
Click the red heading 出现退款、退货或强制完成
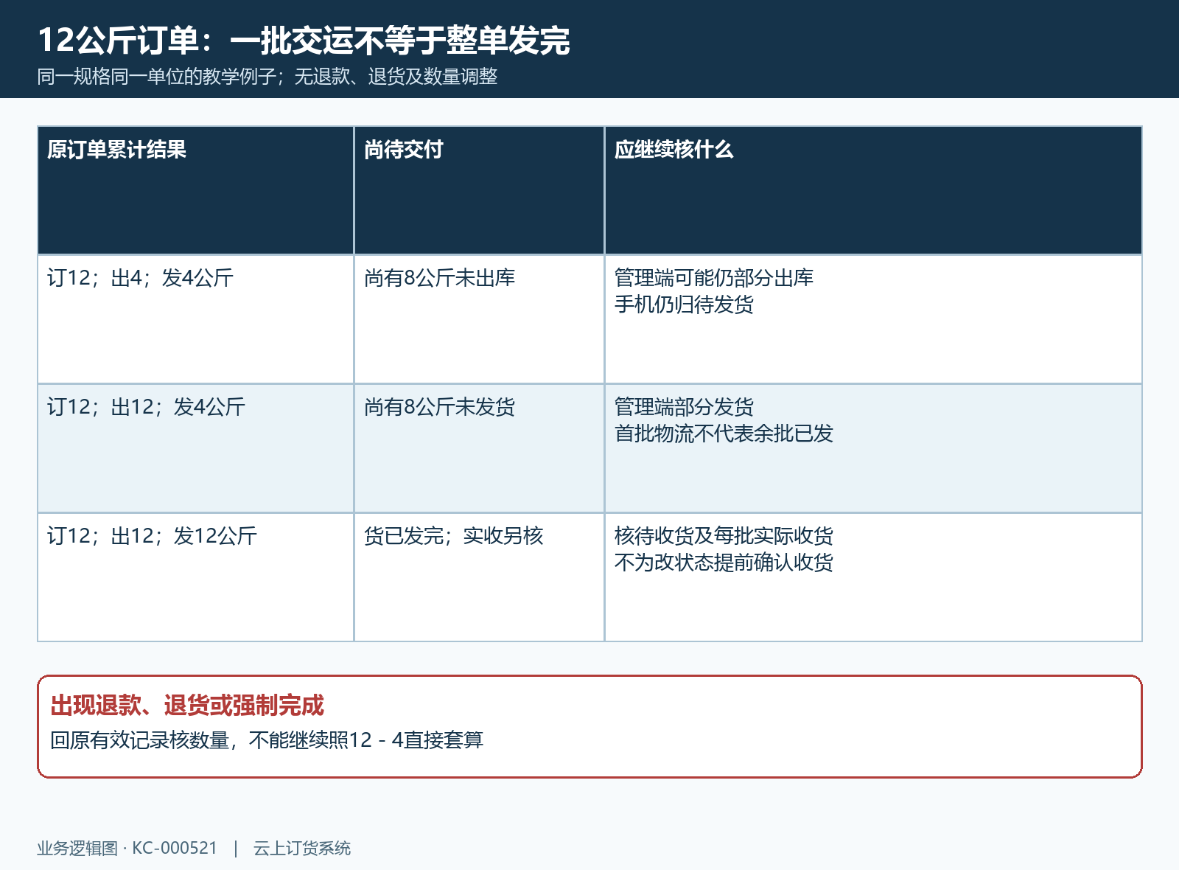187,706
